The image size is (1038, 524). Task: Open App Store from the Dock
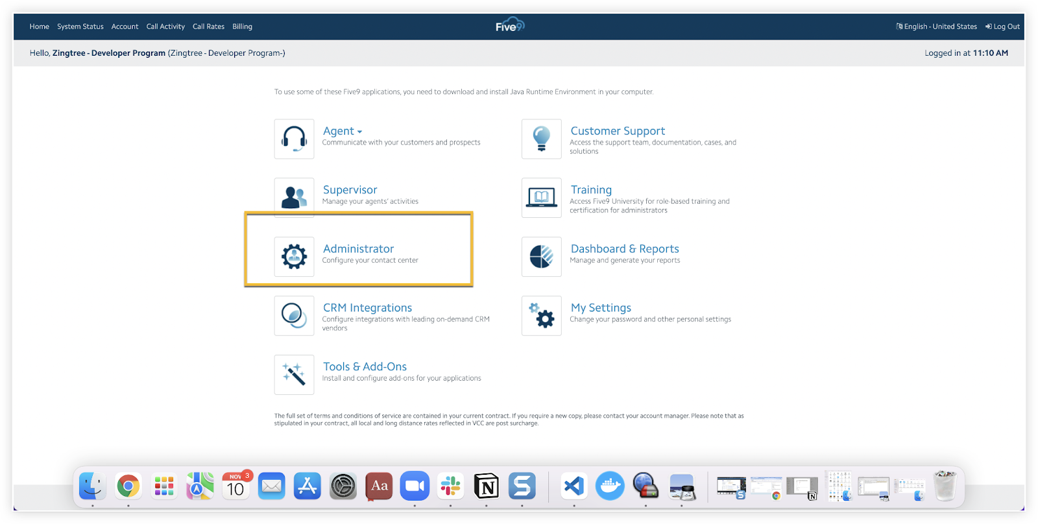click(x=308, y=486)
